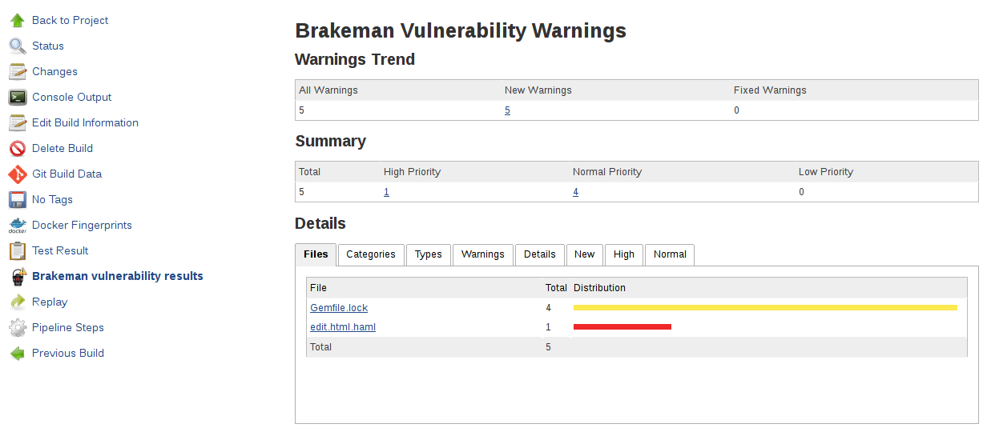Click the red edit.html.haml distribution bar
This screenshot has height=436, width=983.
pos(622,326)
